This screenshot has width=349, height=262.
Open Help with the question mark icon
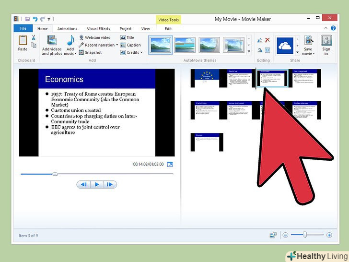coord(333,28)
